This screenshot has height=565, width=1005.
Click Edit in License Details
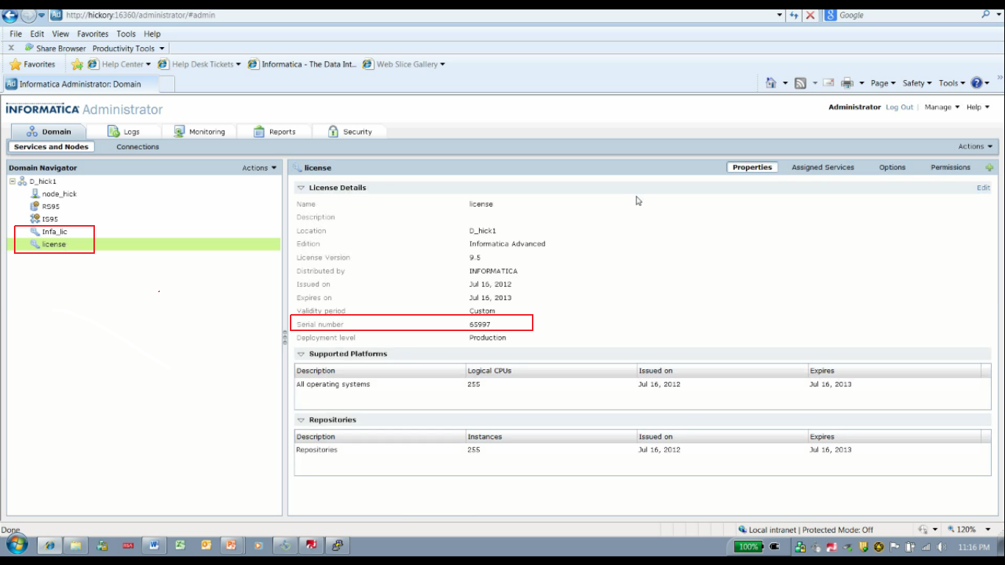(x=983, y=188)
